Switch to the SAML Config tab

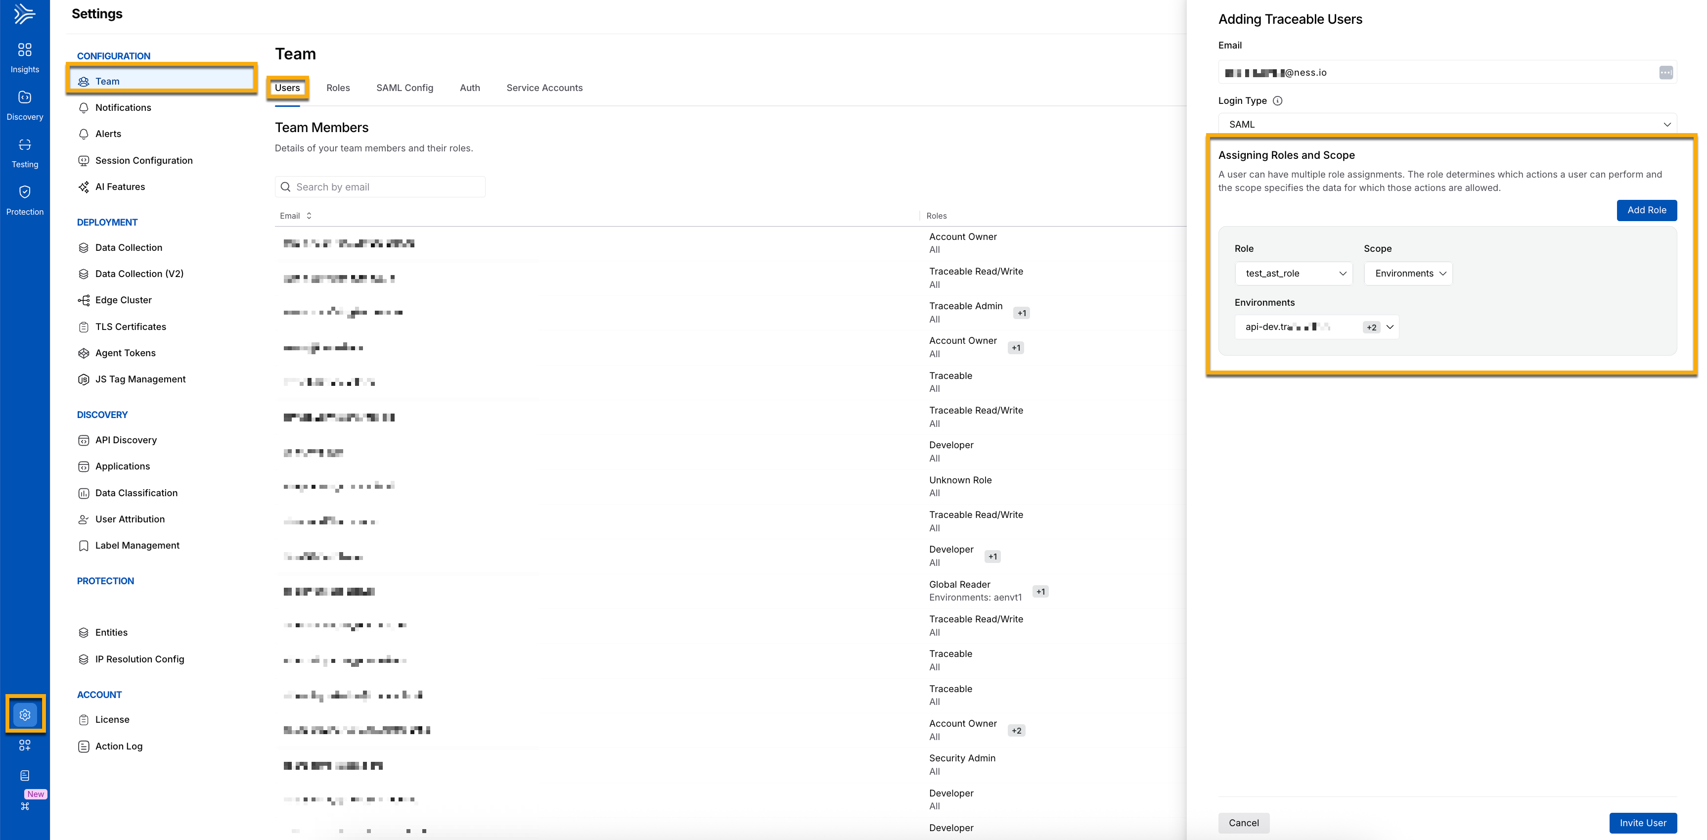404,88
